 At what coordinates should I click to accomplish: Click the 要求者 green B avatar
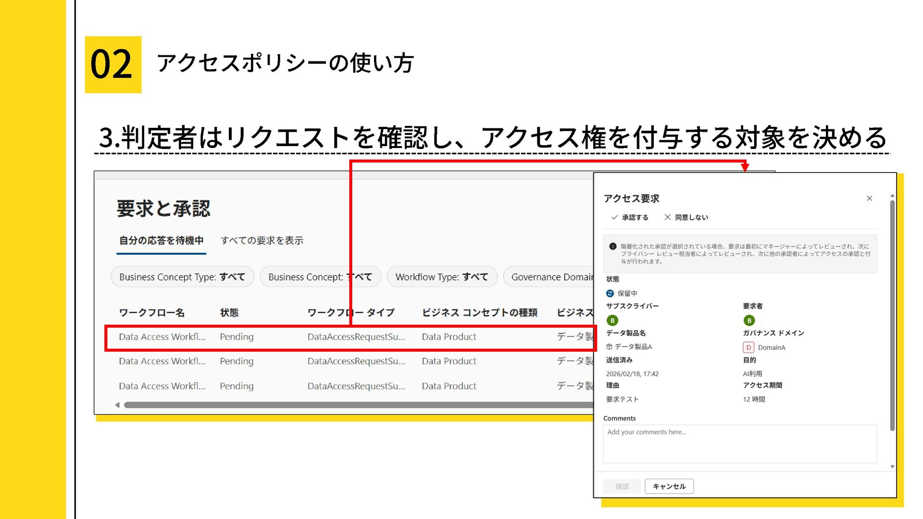tap(749, 320)
